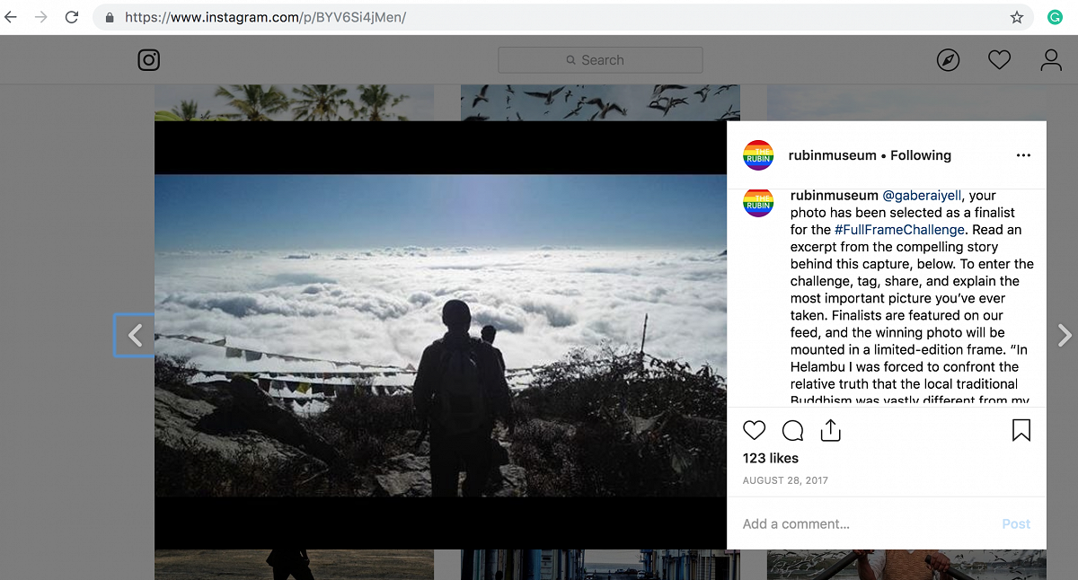
Task: Go back in browser history
Action: (x=11, y=17)
